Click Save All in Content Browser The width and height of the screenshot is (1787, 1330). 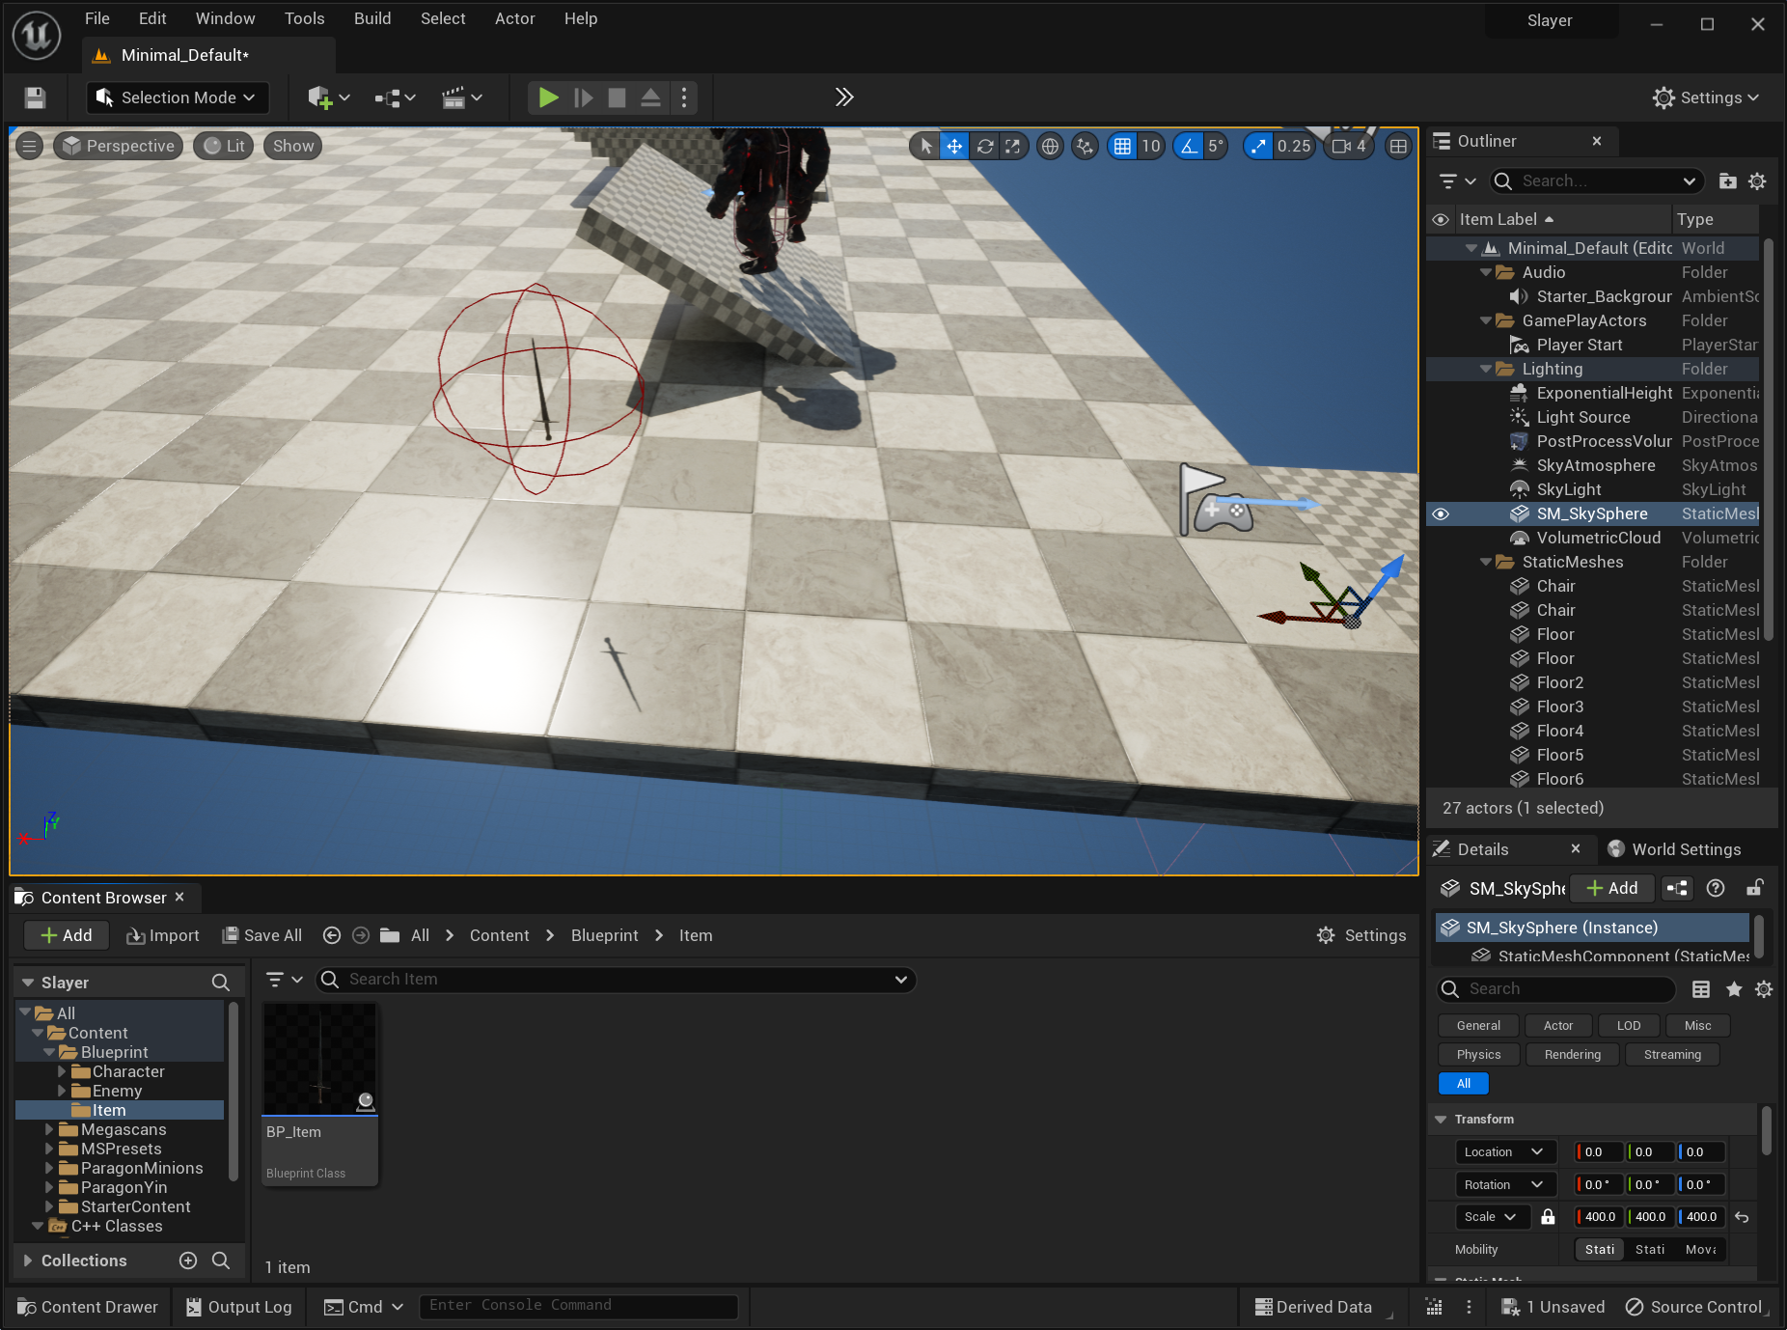tap(262, 935)
